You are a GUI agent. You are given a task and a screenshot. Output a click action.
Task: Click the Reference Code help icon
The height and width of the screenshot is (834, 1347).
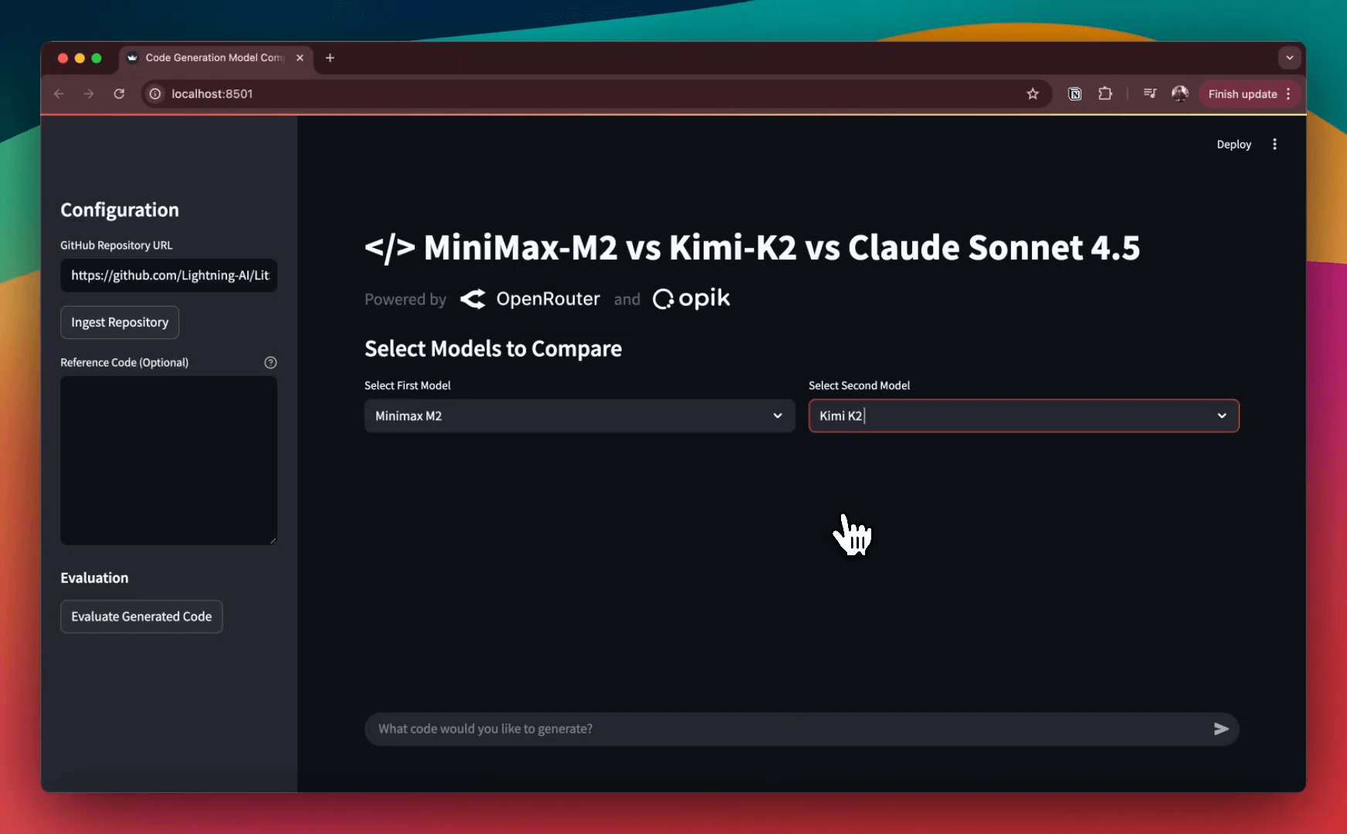pos(270,363)
